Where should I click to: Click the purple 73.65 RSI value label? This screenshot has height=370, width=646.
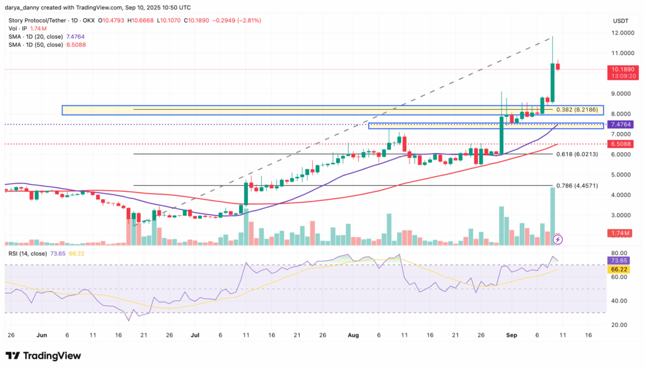coord(620,260)
